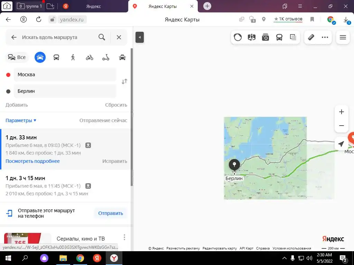Viewport: 354px width, 265px height.
Task: Select the bicycle route mode
Action: click(90, 58)
